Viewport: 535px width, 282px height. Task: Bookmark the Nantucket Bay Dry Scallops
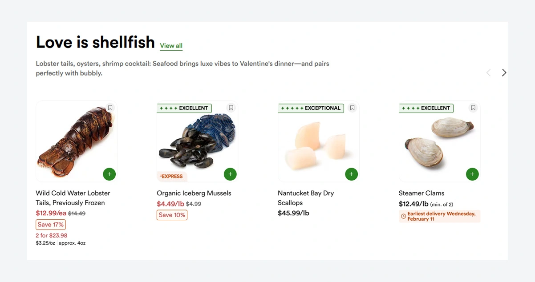pyautogui.click(x=352, y=108)
